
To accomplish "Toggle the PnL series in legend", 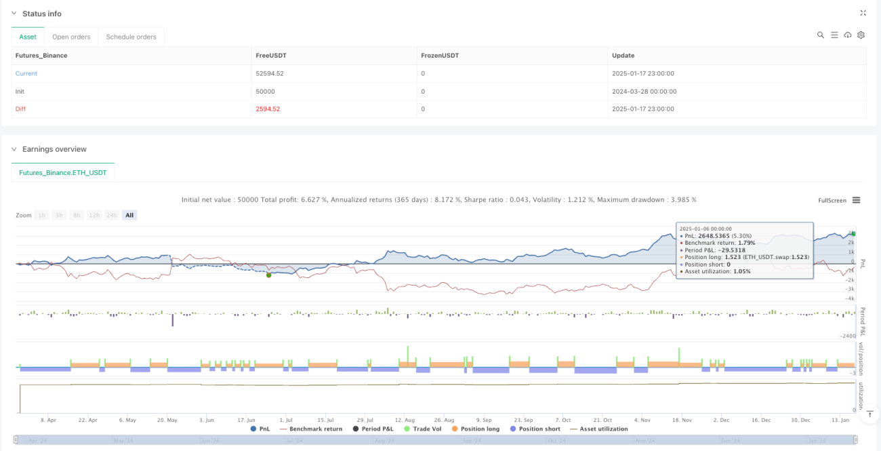I will (260, 429).
